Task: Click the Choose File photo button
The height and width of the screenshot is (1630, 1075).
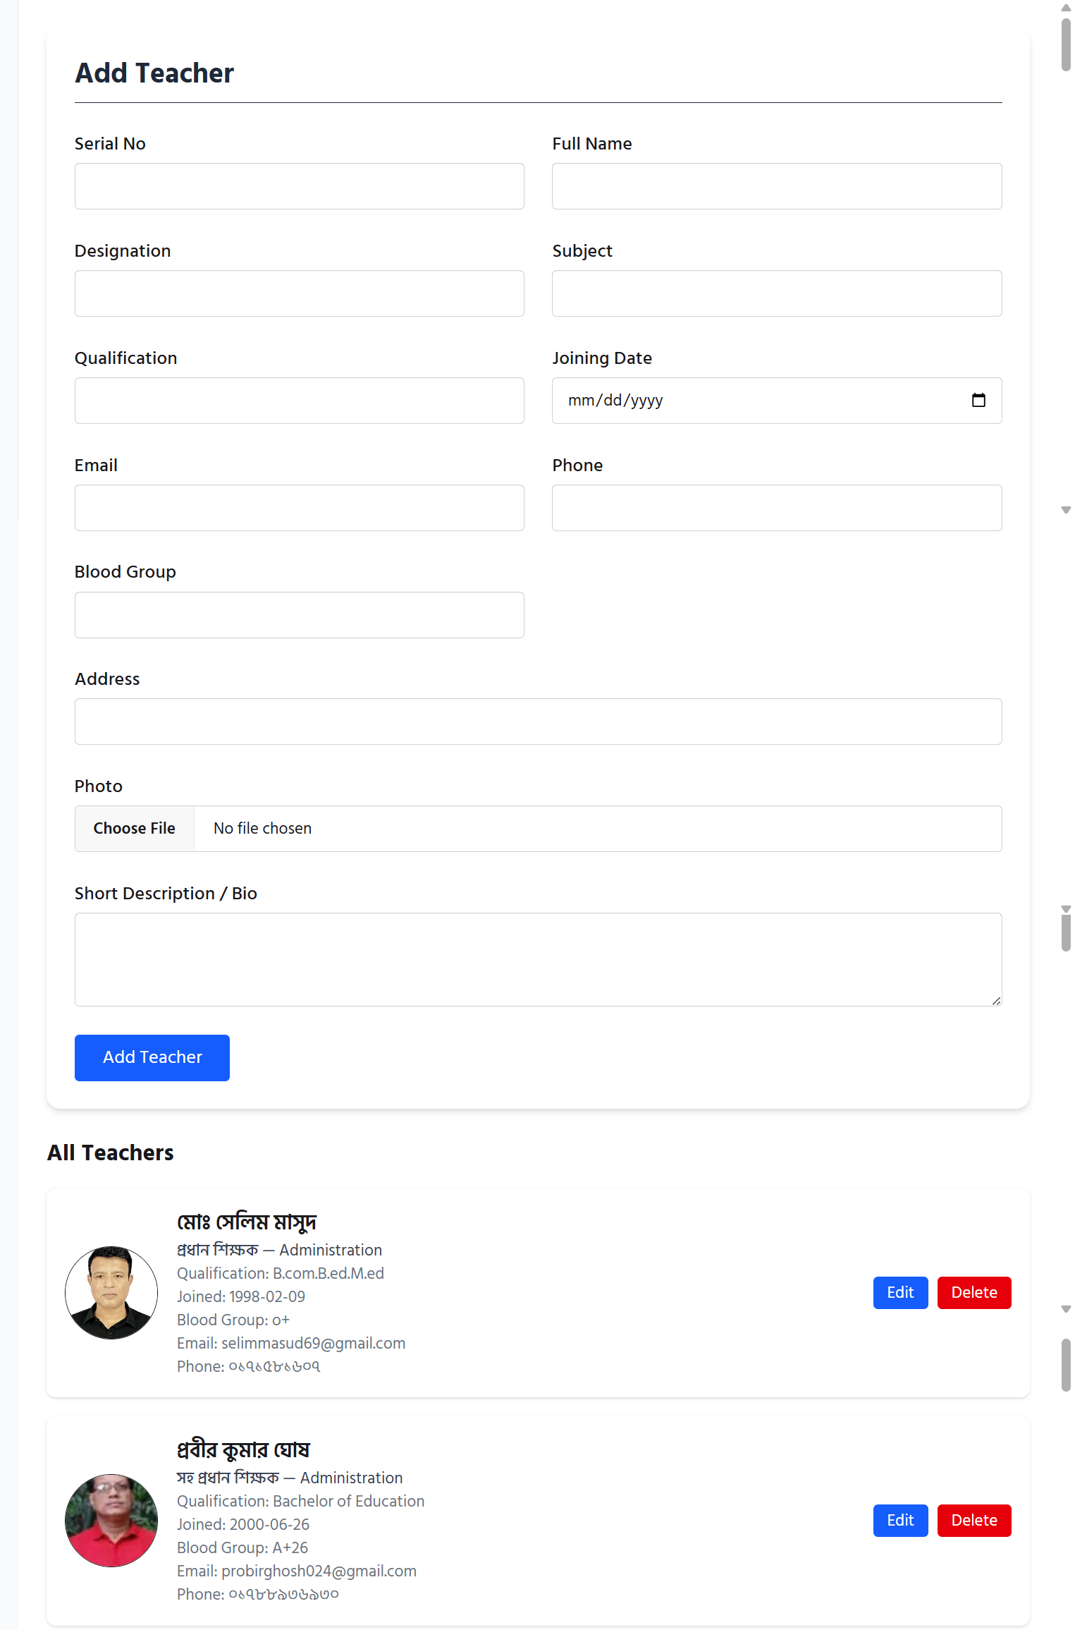Action: tap(135, 829)
